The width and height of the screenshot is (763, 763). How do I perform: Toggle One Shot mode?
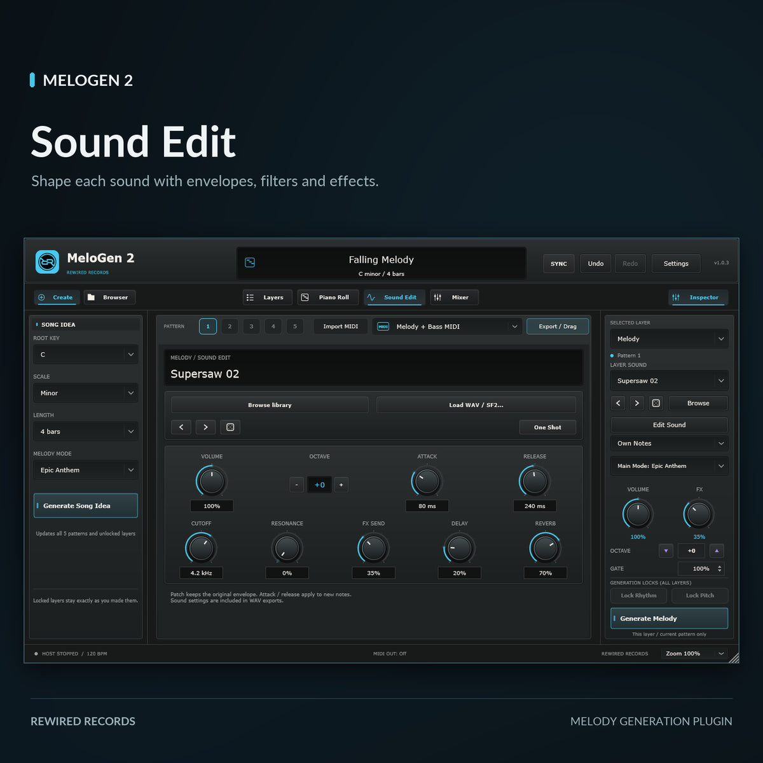click(x=547, y=427)
